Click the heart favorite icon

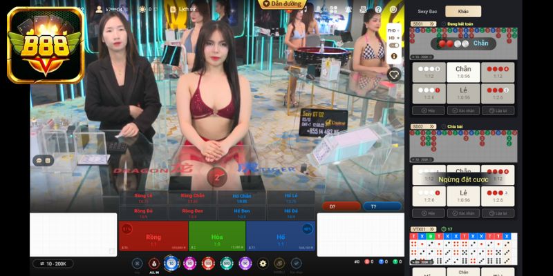(393, 75)
